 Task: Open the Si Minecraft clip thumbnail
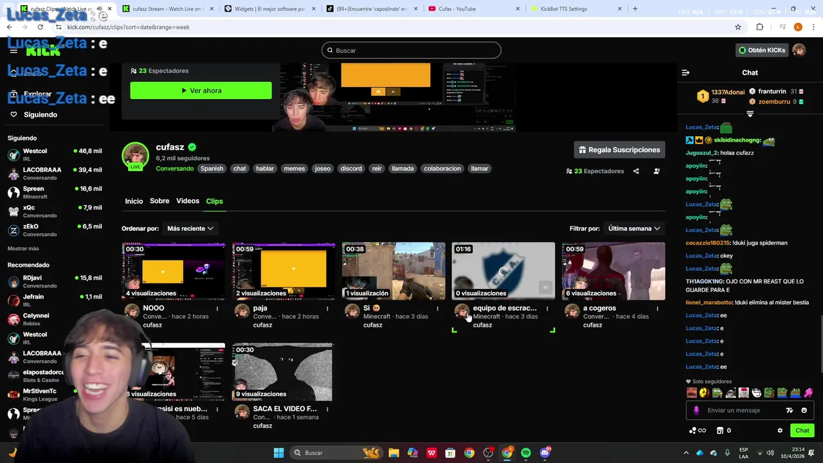click(393, 271)
